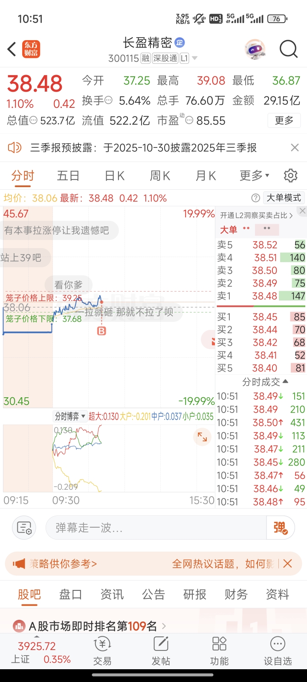Screen dimensions: 307x682
Task: Tap the 发帖 post icon
Action: tap(161, 651)
